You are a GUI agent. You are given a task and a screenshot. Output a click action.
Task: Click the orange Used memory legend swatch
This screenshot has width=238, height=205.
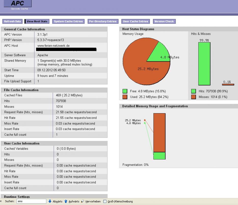[125, 97]
